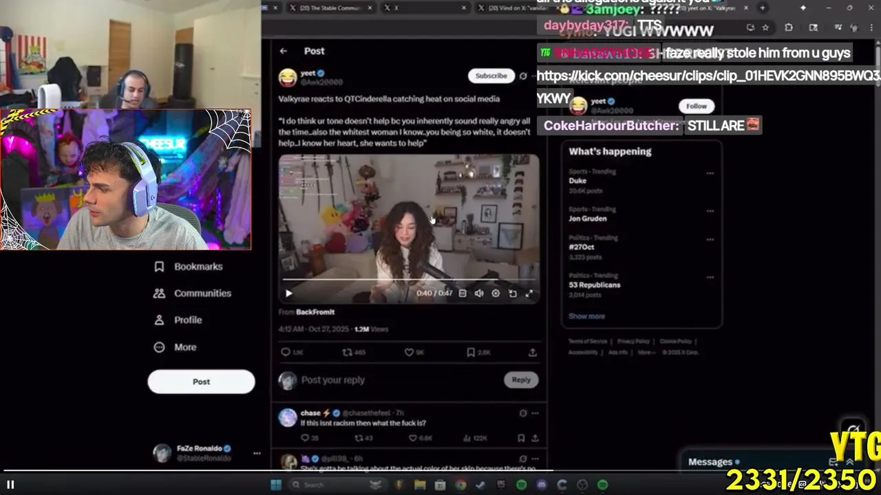881x495 pixels.
Task: Go back using the Post arrow
Action: tap(284, 51)
